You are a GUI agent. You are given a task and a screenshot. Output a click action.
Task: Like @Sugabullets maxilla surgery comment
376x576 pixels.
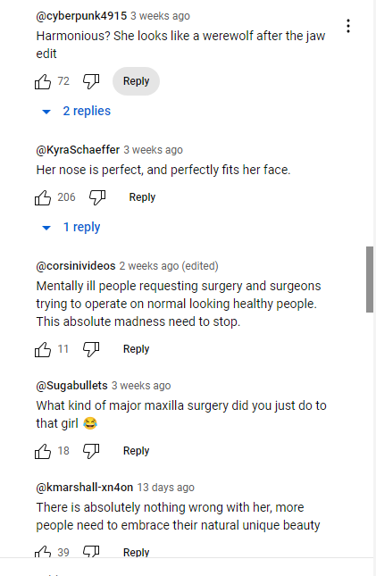[43, 451]
